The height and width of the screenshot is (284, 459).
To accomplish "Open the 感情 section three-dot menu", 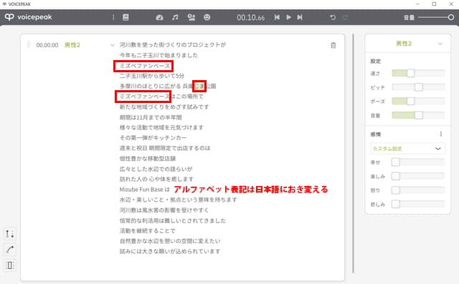I will click(x=441, y=134).
